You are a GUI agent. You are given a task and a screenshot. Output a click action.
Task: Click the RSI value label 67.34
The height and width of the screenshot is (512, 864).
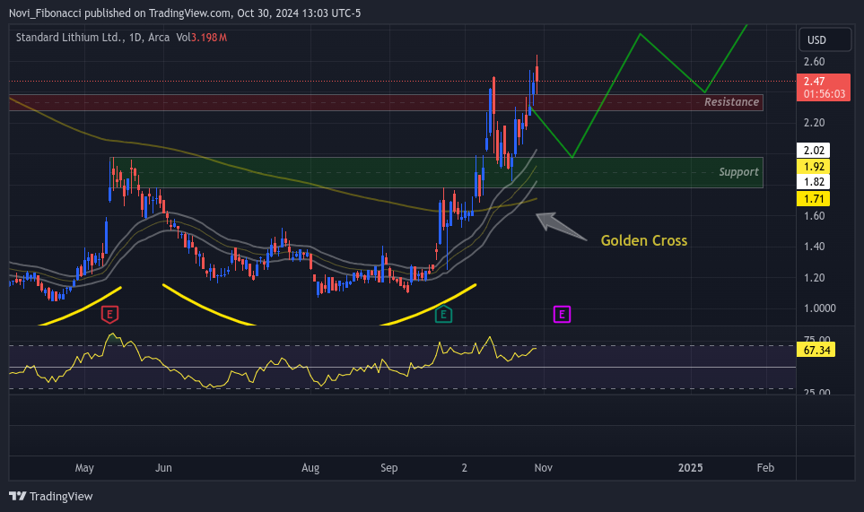pos(816,350)
